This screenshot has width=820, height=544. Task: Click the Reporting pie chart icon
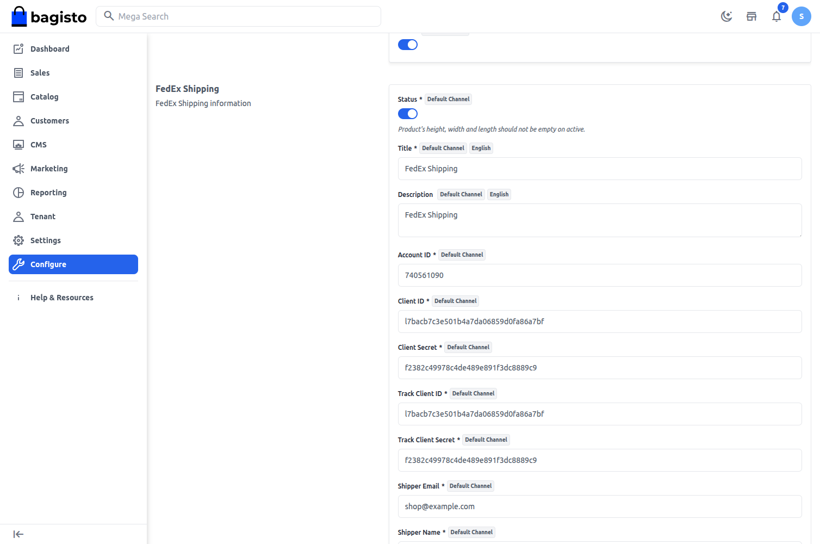[18, 193]
